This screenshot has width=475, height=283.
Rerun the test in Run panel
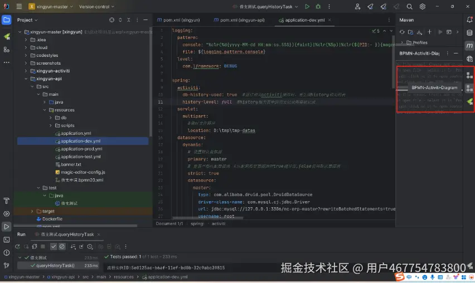coord(18,247)
